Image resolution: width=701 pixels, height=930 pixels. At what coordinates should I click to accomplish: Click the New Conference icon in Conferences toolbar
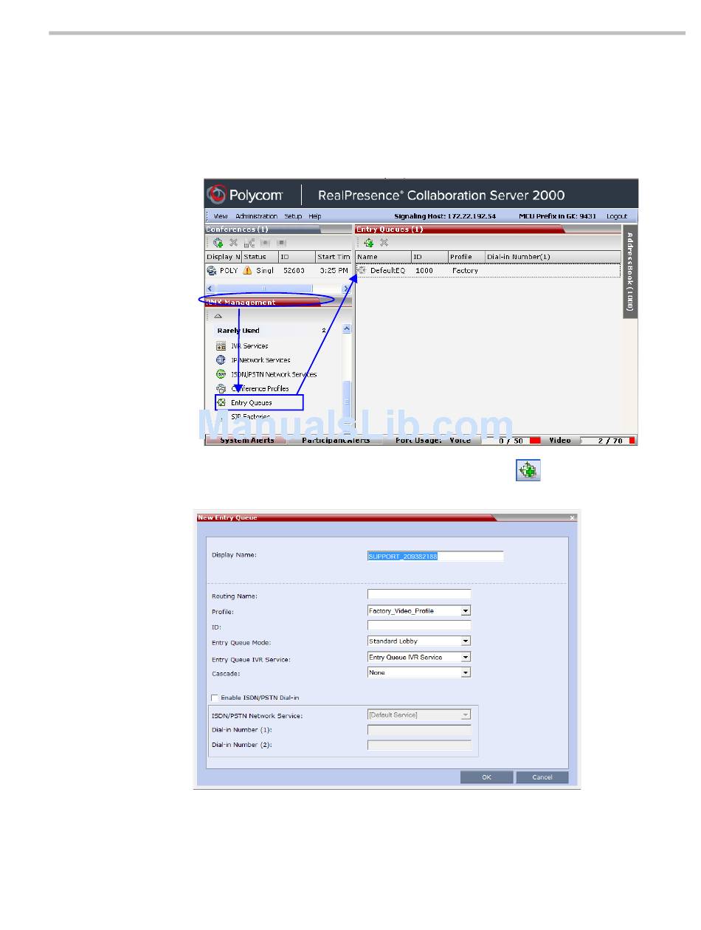[218, 243]
